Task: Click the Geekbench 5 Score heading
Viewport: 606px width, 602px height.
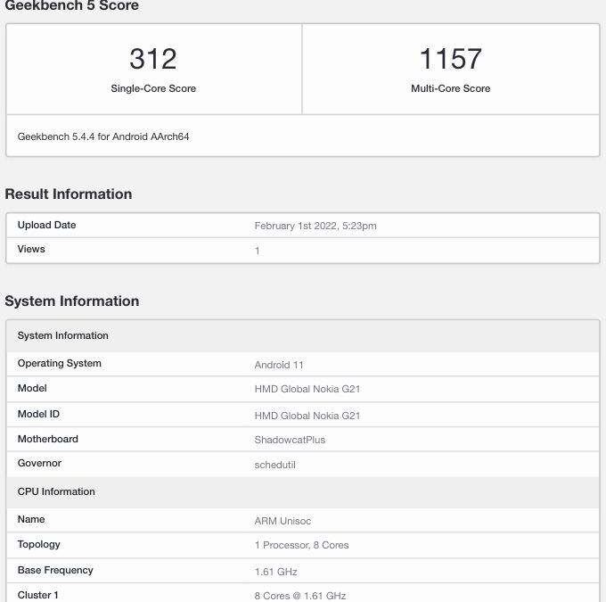Action: [x=72, y=6]
